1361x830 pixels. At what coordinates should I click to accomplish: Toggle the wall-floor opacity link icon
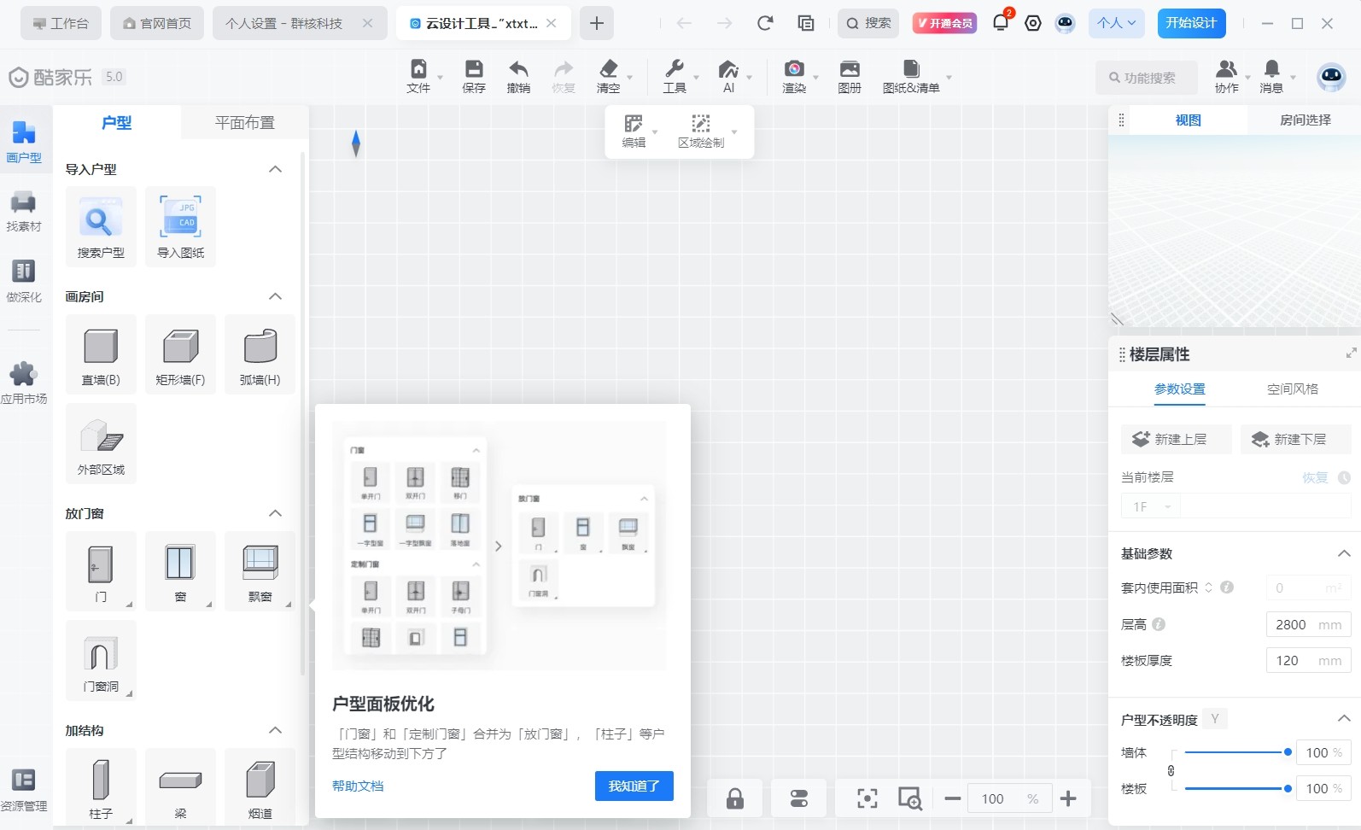click(1171, 770)
